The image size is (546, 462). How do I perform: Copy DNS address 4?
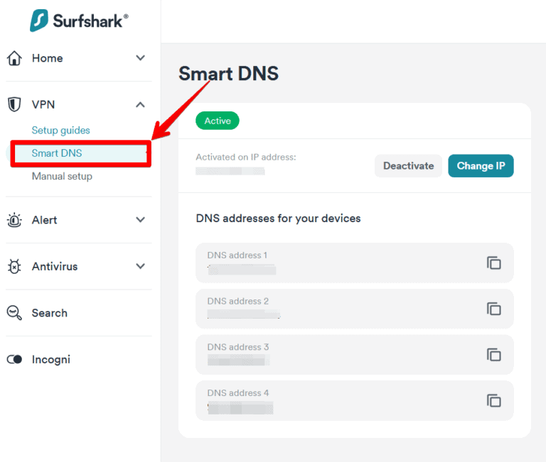tap(494, 400)
